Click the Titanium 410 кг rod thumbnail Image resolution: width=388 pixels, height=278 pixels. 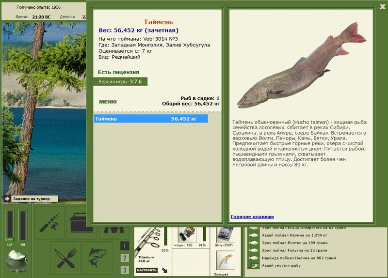click(x=148, y=241)
